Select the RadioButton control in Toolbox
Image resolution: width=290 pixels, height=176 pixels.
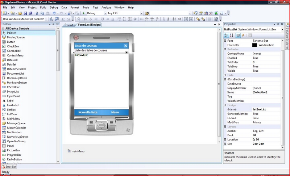14,159
